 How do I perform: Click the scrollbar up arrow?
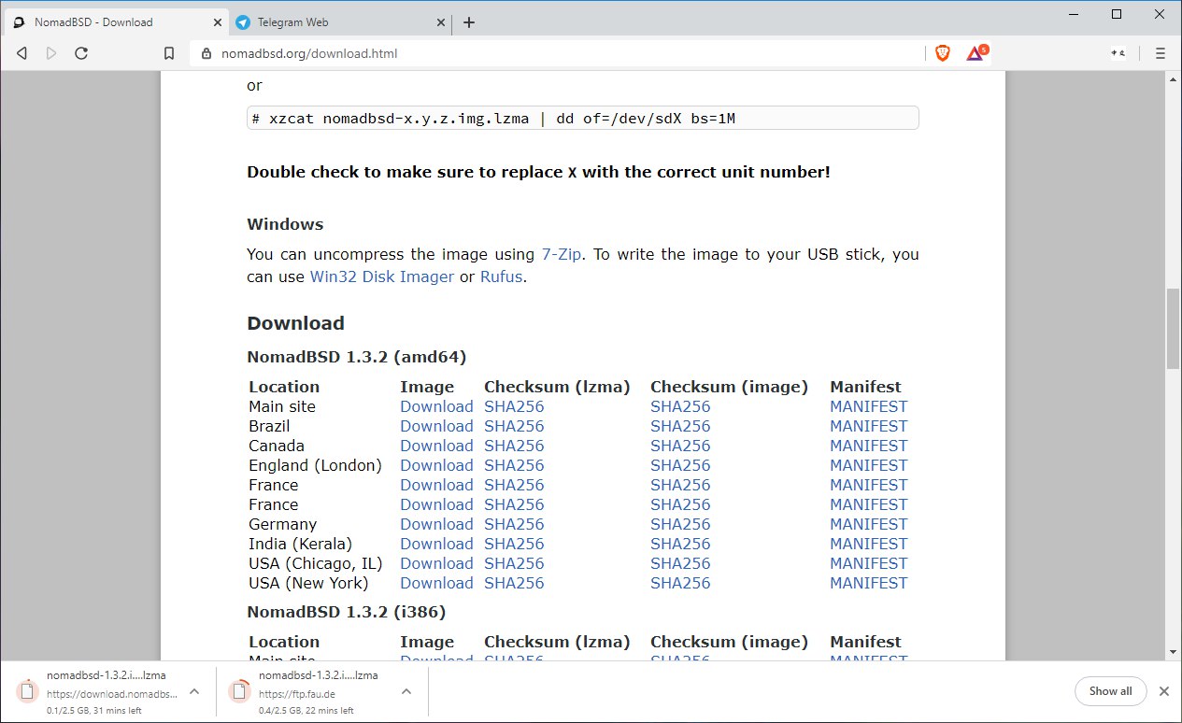1173,81
